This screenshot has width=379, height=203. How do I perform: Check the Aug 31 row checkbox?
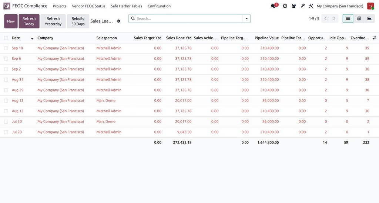click(x=6, y=80)
